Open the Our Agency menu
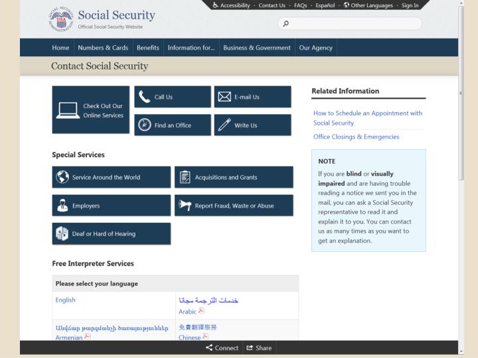 (315, 48)
